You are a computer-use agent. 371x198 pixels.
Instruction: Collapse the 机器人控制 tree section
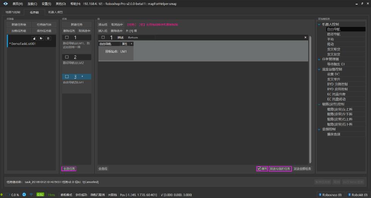(x=319, y=25)
